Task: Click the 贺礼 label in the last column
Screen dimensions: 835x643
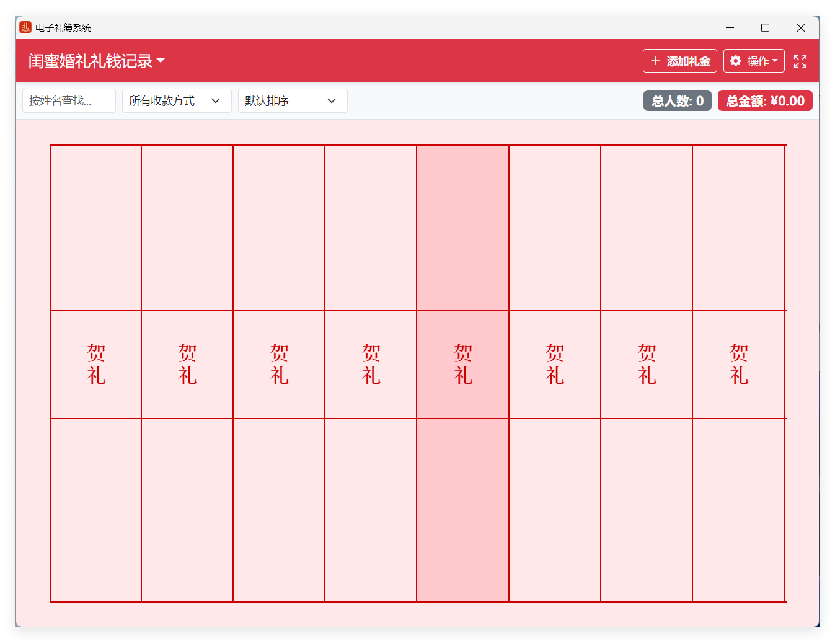Action: click(738, 365)
